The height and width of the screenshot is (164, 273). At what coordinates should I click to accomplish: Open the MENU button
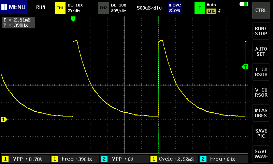[x=14, y=7]
